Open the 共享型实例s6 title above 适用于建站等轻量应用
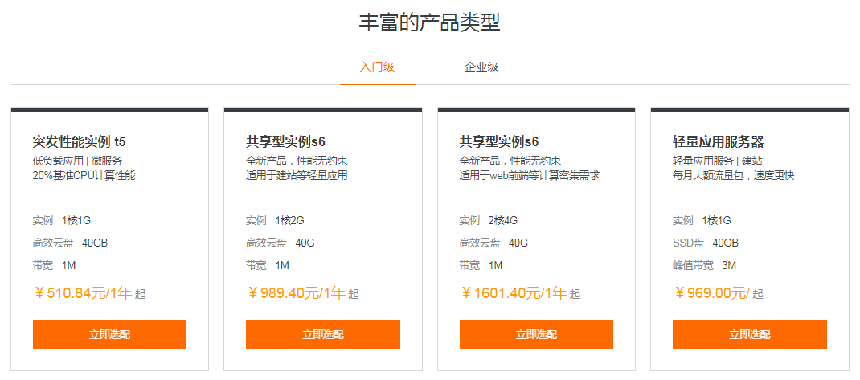Image resolution: width=860 pixels, height=380 pixels. pyautogui.click(x=285, y=141)
